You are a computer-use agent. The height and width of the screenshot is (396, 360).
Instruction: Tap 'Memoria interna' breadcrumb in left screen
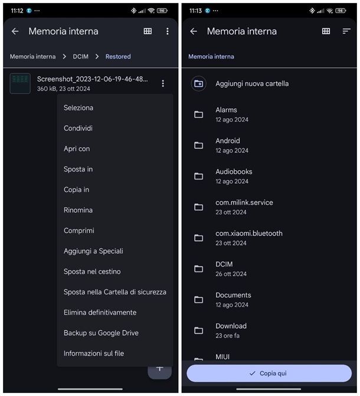pos(33,57)
